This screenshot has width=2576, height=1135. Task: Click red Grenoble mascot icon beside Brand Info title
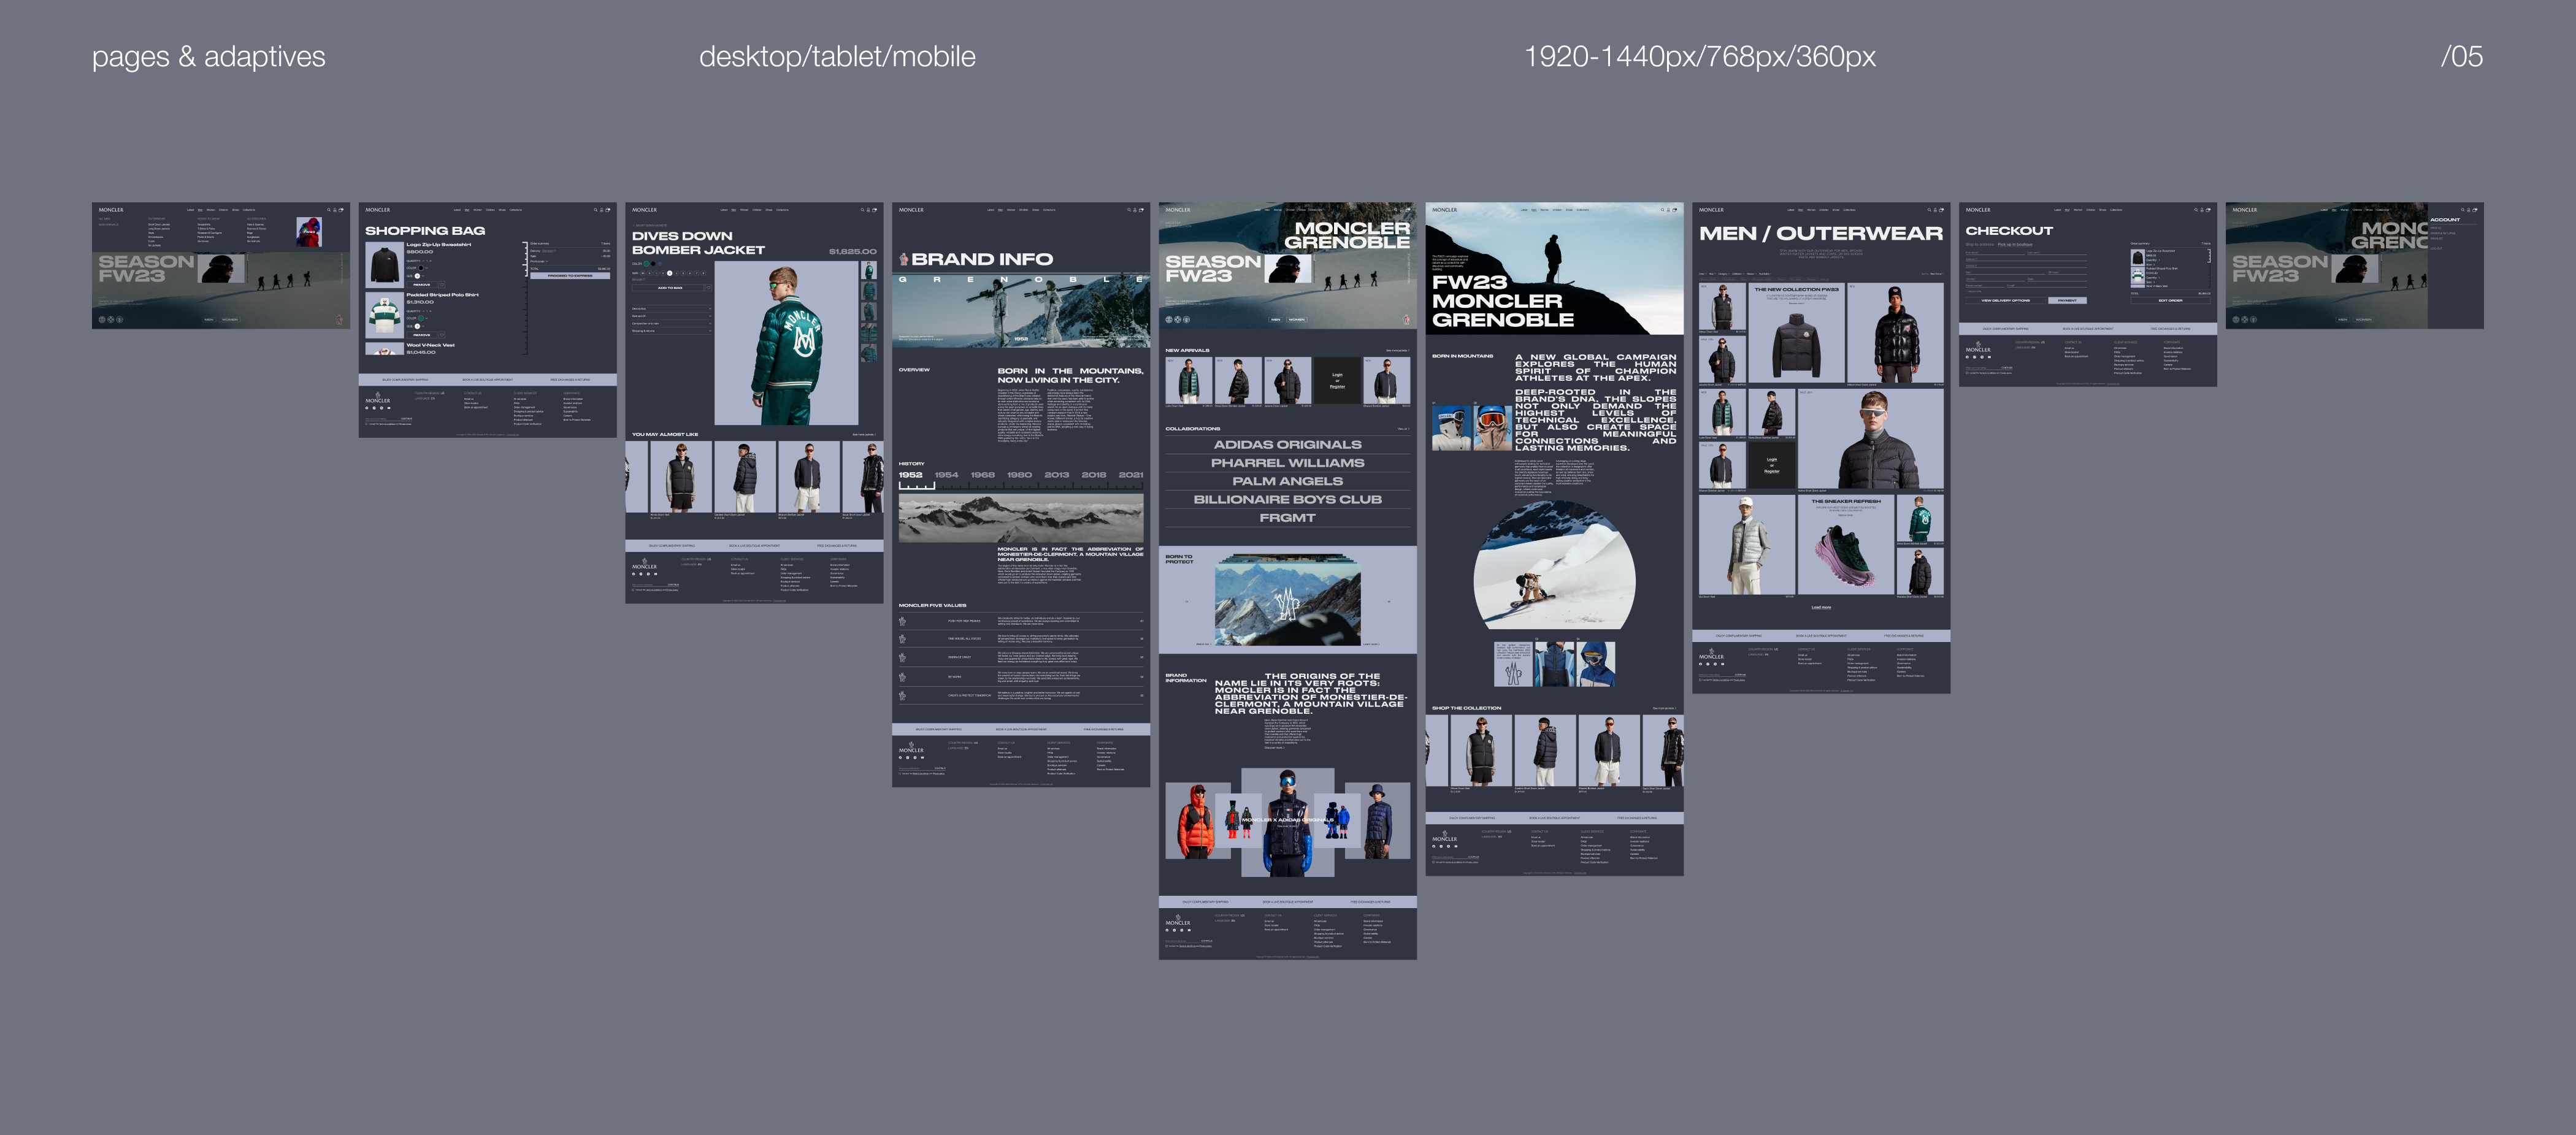point(903,259)
